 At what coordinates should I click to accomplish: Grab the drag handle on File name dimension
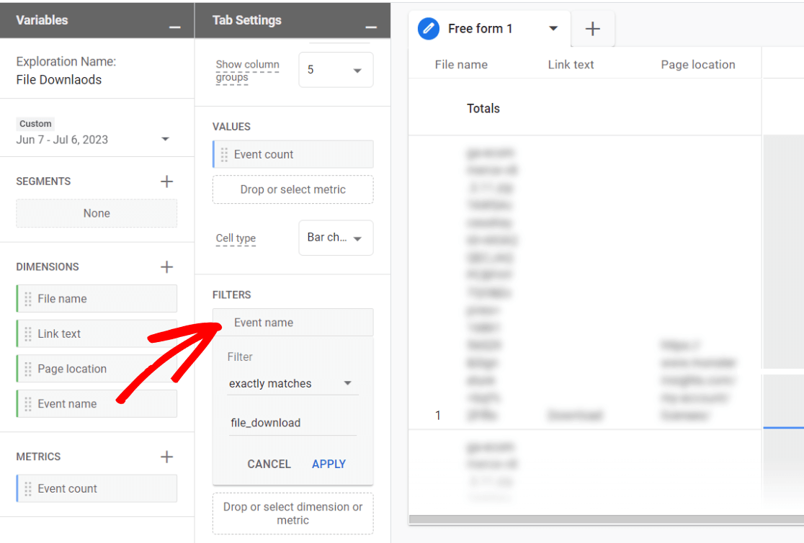tap(27, 298)
